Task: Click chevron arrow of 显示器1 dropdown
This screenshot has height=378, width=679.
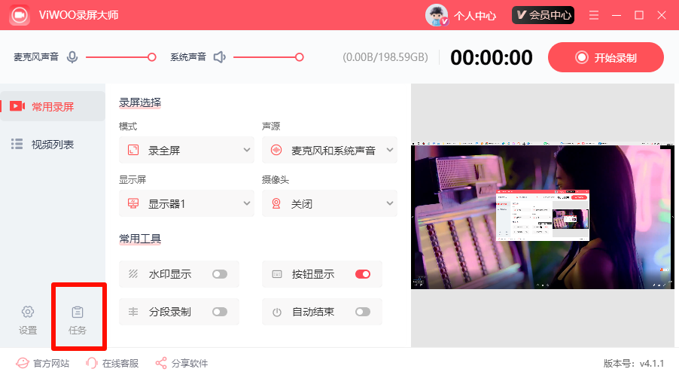Action: click(x=247, y=203)
